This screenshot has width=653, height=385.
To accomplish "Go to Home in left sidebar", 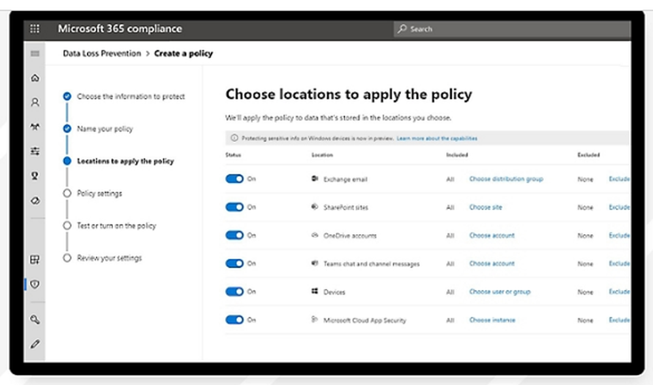I will (35, 78).
